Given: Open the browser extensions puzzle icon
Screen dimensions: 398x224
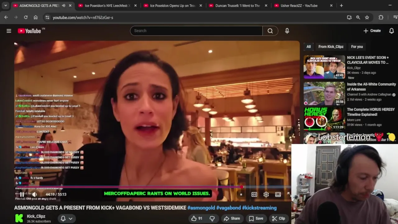Looking at the screenshot, I should [381, 17].
